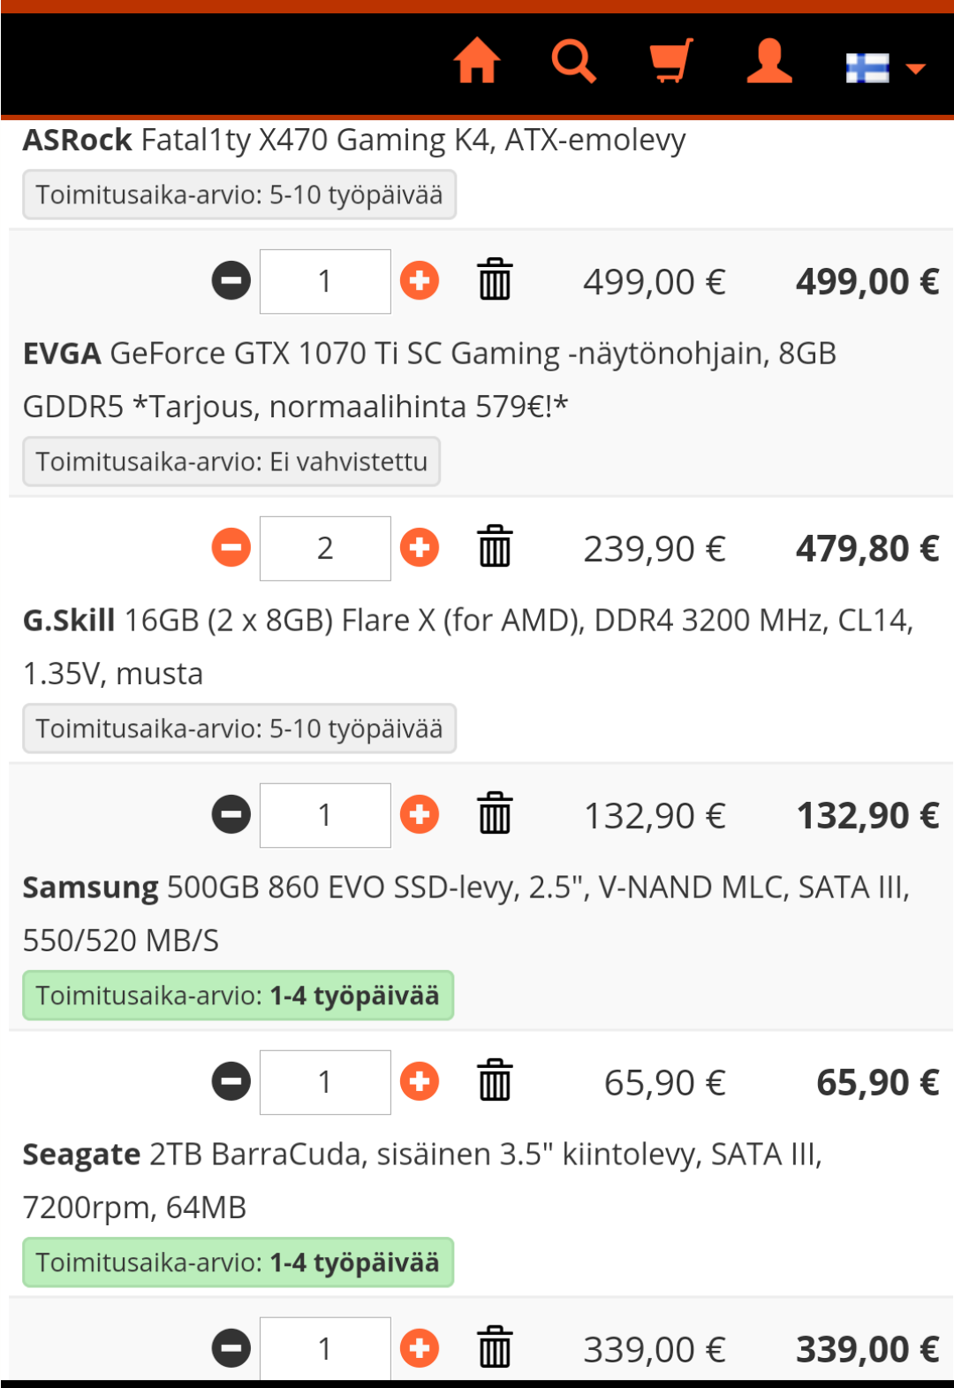Decrease EVGA GTX 1070 Ti quantity

231,548
